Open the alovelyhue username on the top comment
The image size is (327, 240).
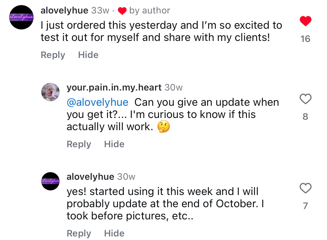[x=64, y=10]
